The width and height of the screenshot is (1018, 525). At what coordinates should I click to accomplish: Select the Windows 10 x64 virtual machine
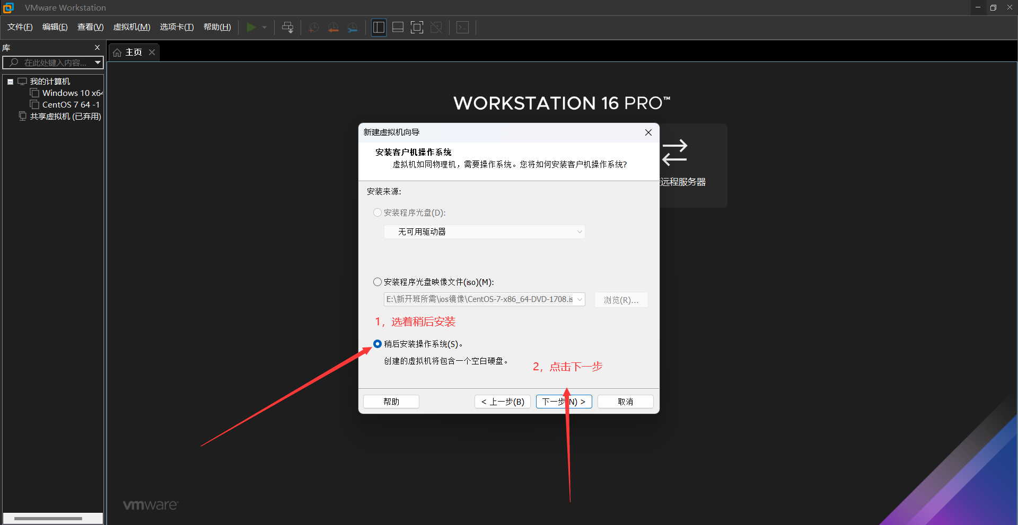72,93
